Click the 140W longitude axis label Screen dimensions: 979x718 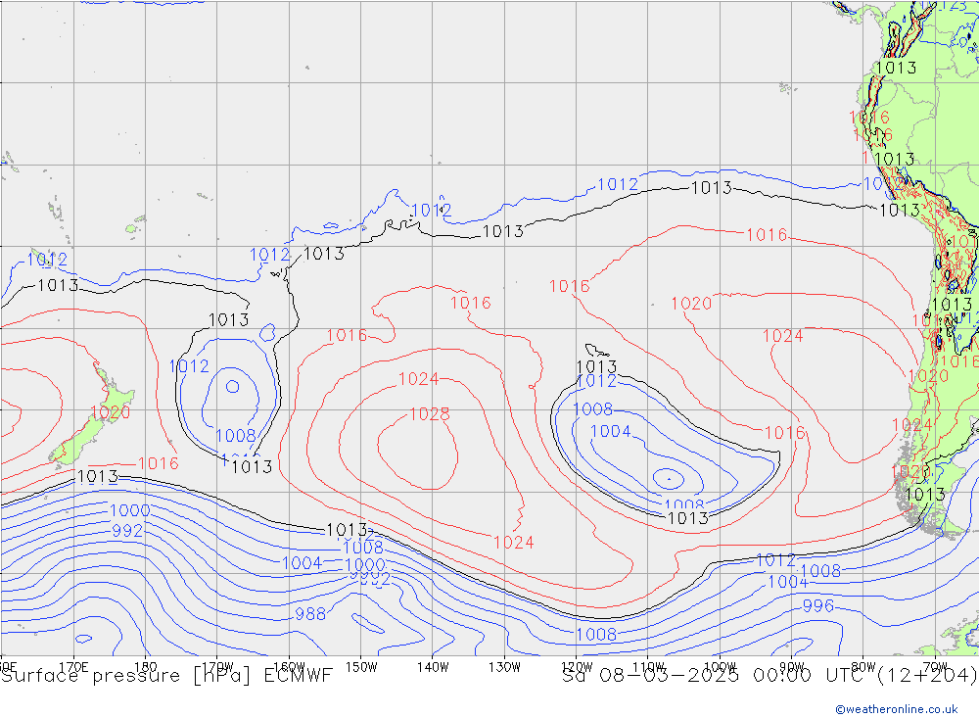[433, 667]
